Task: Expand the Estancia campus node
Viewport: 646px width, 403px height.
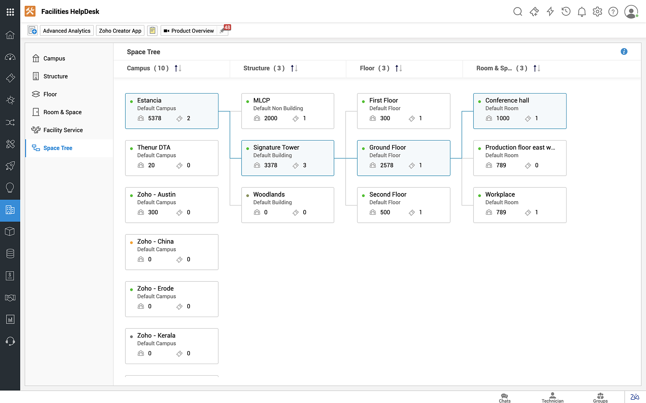Action: (x=172, y=111)
